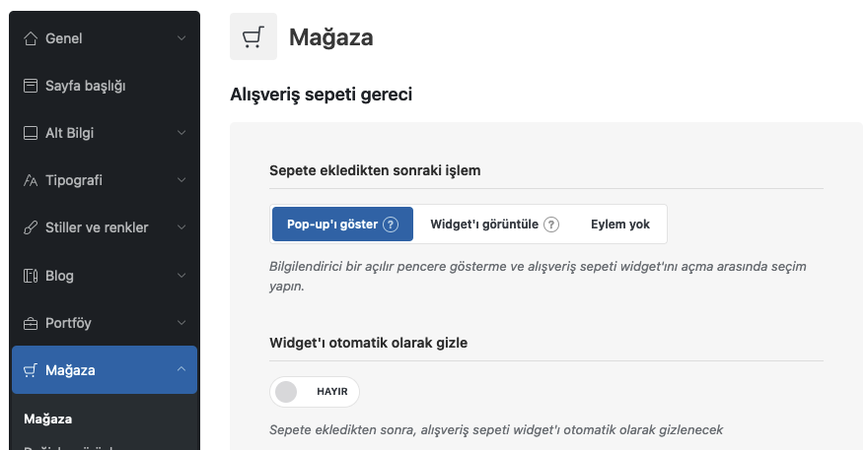Collapse the Mağaza section chevron
The image size is (867, 450).
click(181, 369)
